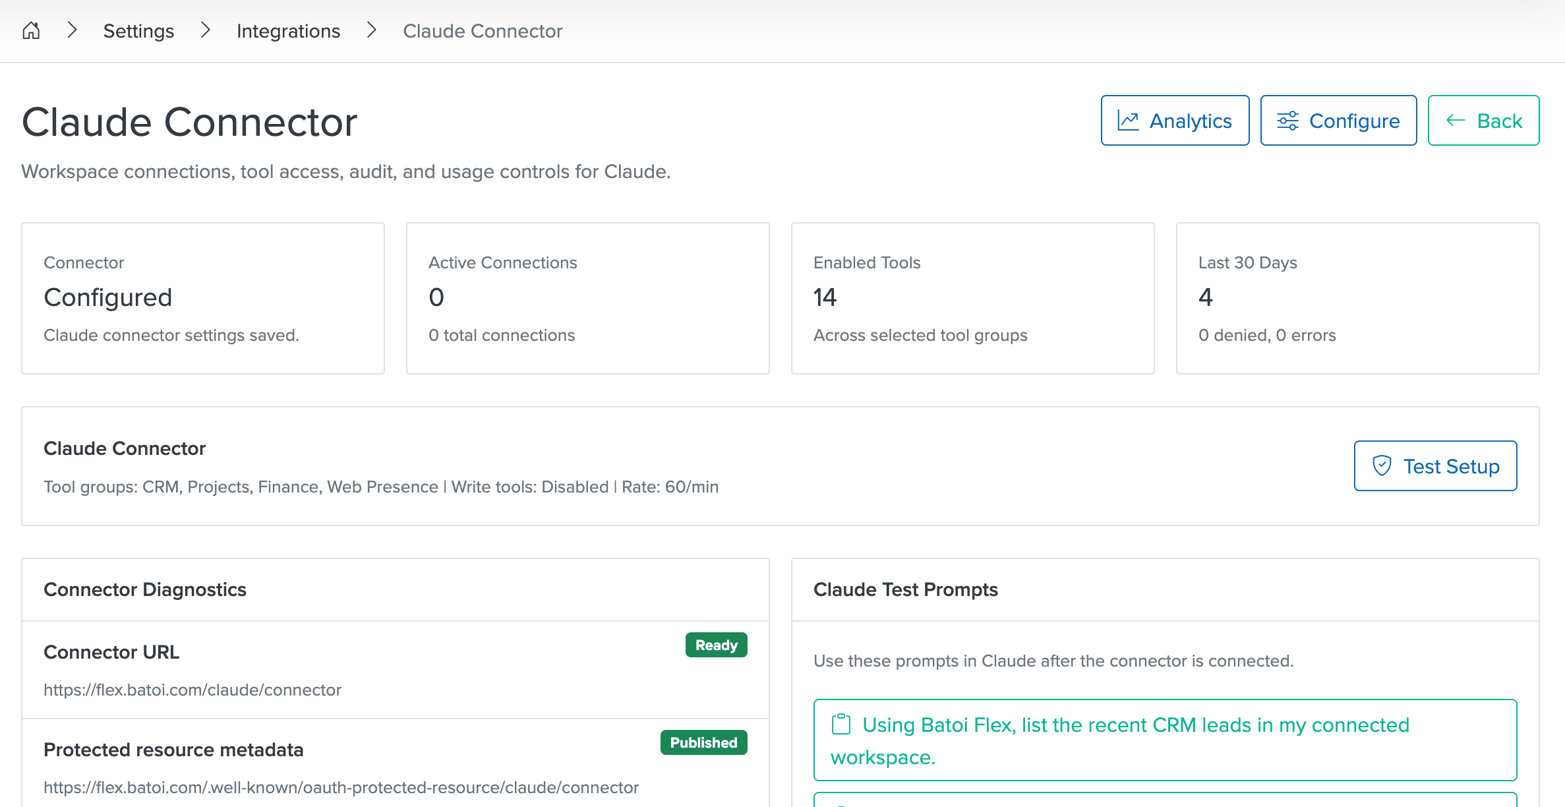This screenshot has width=1565, height=807.
Task: Click 'Across selected tool groups' text
Action: point(920,335)
